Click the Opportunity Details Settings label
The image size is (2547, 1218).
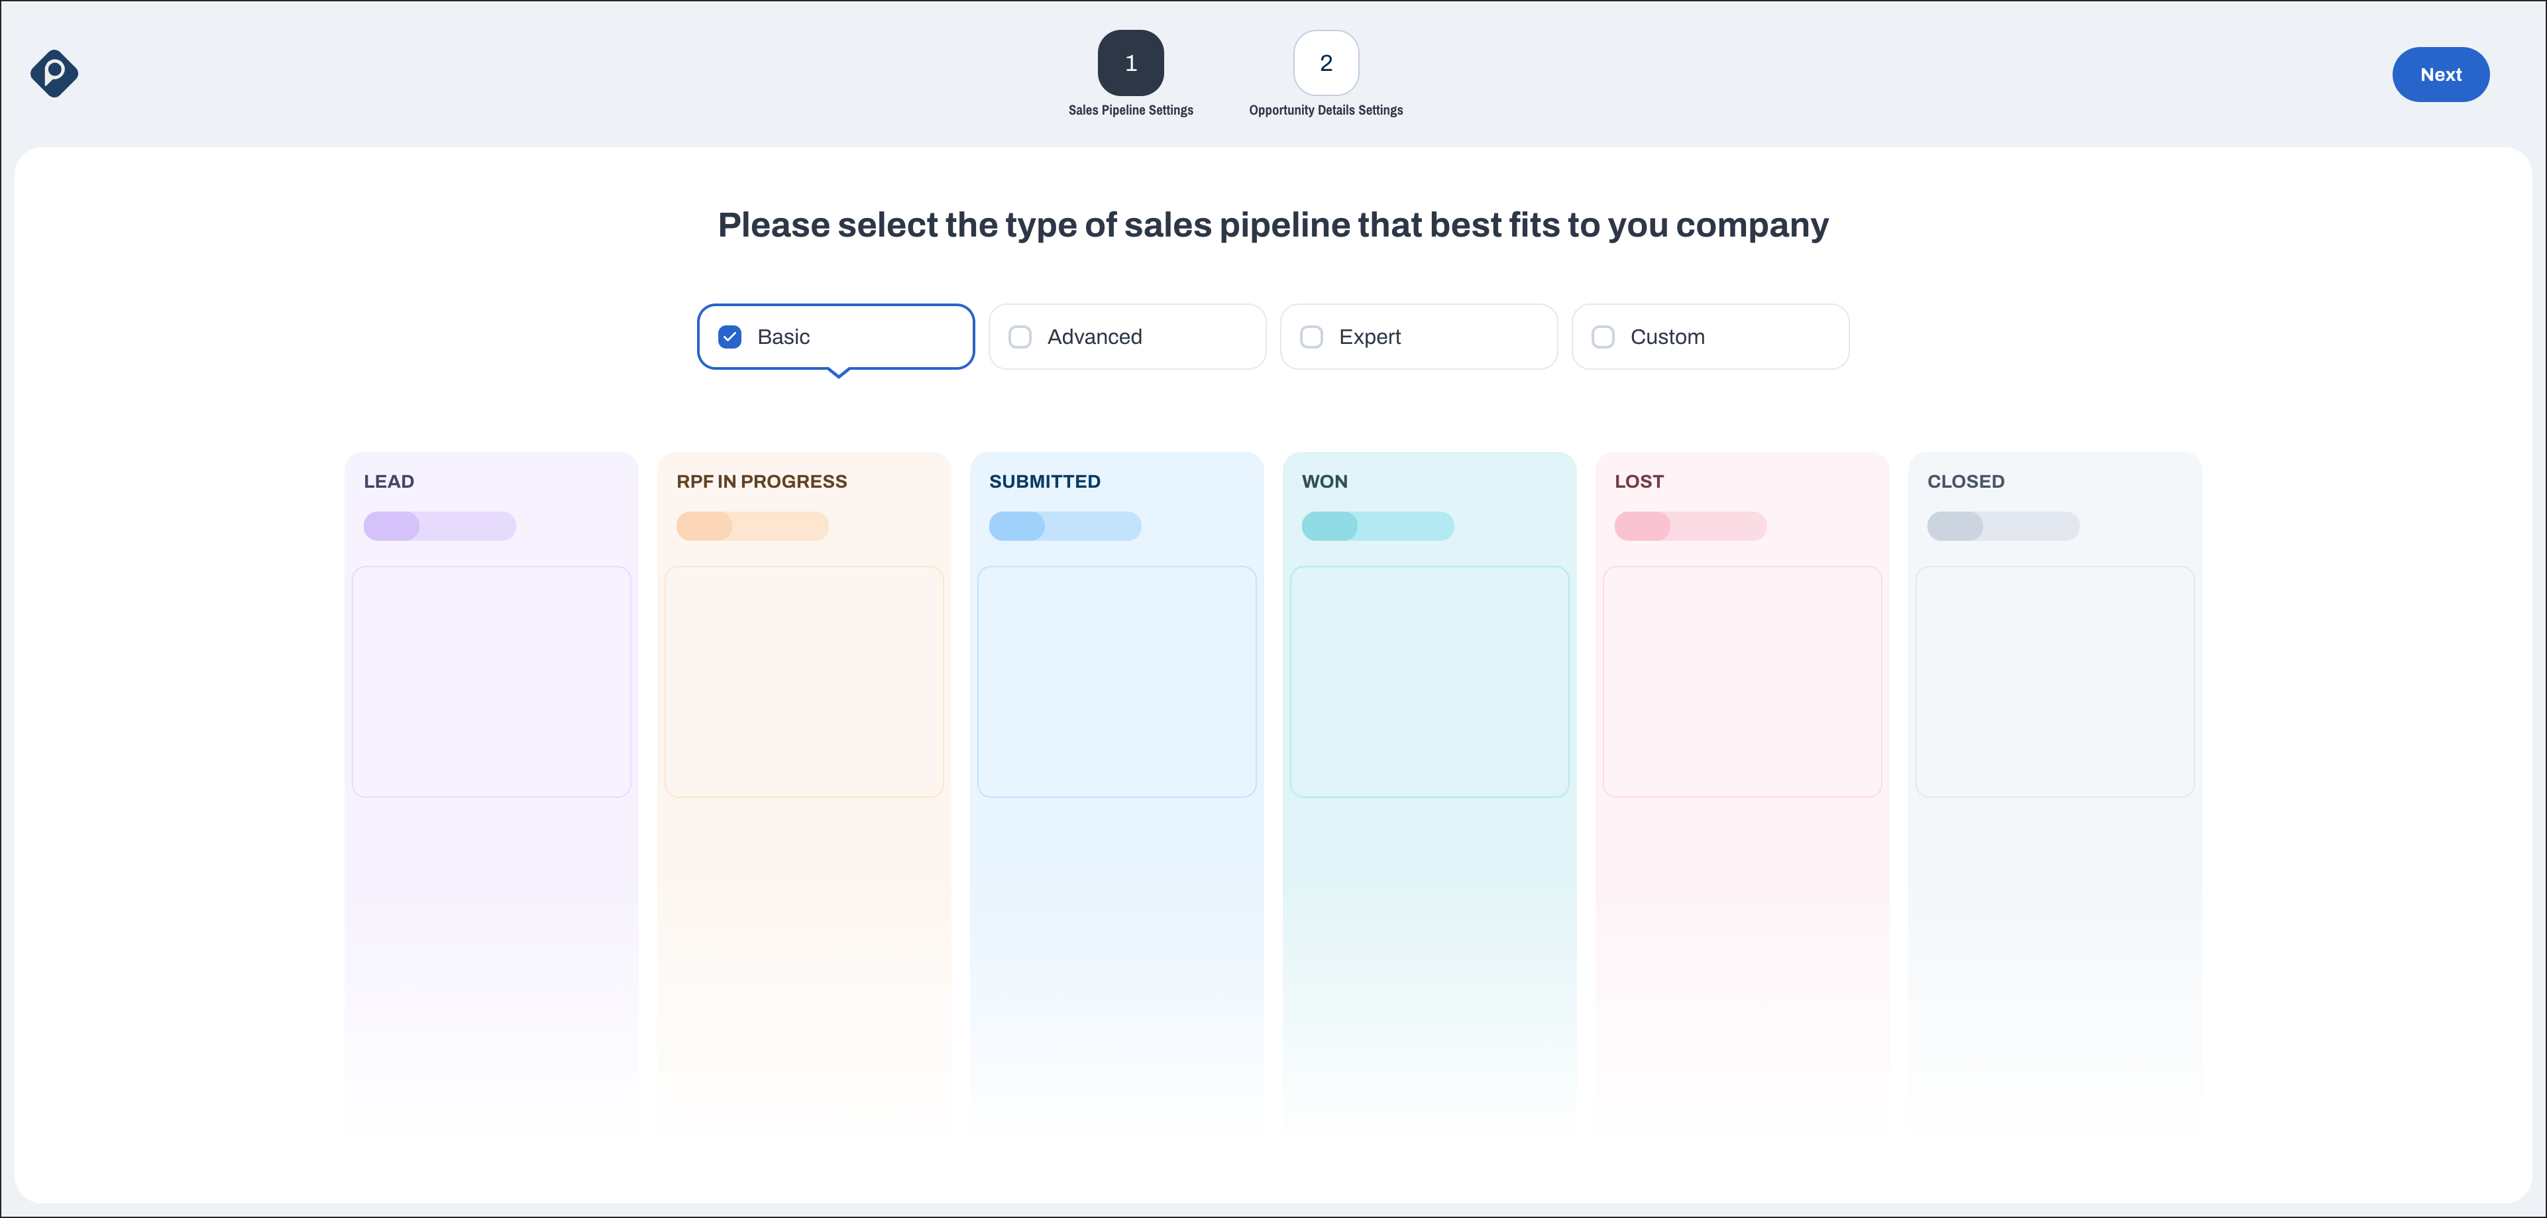[1325, 110]
